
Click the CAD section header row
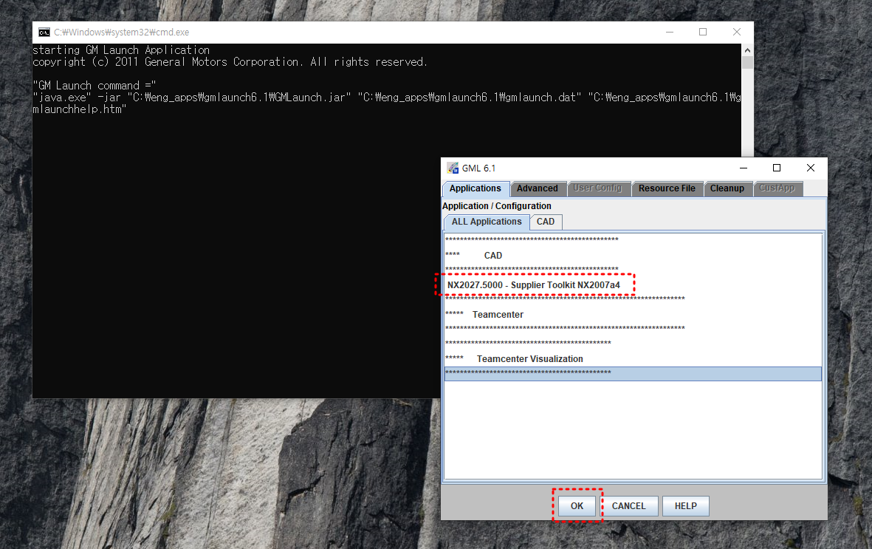coord(633,256)
